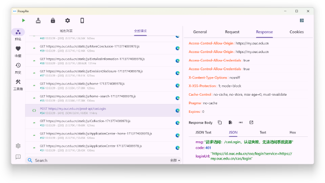Select the ApplicationCenter-1713774009978.js request
The width and height of the screenshot is (325, 183).
[x=103, y=148]
